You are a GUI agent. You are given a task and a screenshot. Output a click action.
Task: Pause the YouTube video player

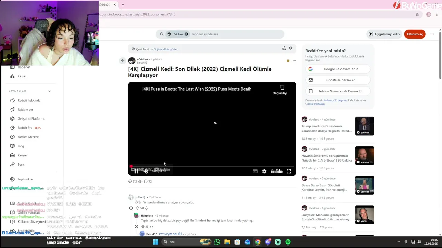point(136,171)
